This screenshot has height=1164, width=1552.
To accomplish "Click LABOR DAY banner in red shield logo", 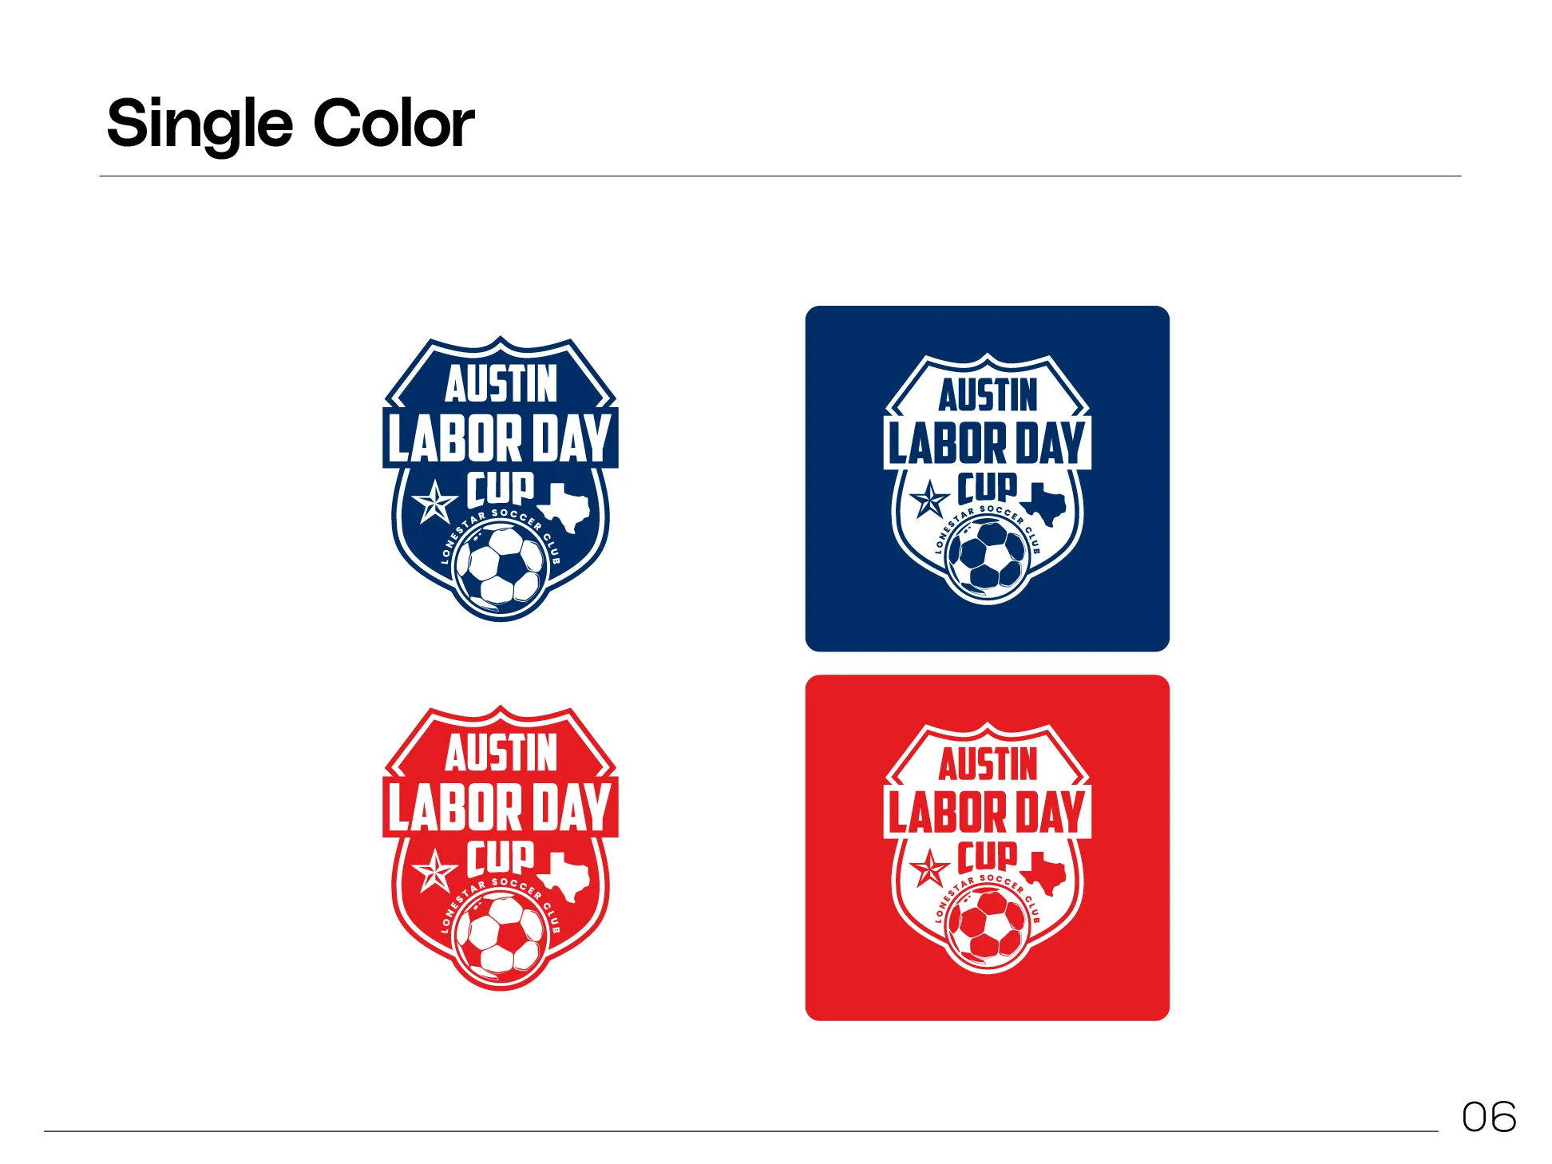I will coord(501,807).
